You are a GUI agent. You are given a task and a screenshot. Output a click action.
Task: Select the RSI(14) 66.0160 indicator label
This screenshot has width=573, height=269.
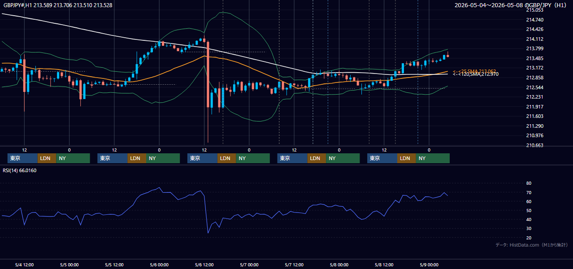pos(20,170)
